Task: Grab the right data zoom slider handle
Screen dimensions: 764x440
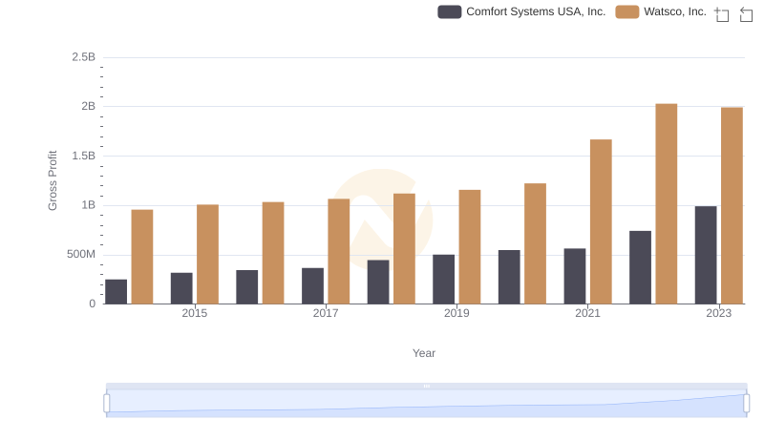Action: click(746, 403)
